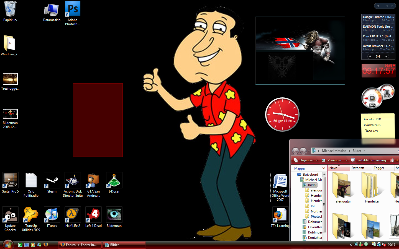Viewport: 399px width, 249px height.
Task: Sort by the Dato tatt column header
Action: point(360,168)
